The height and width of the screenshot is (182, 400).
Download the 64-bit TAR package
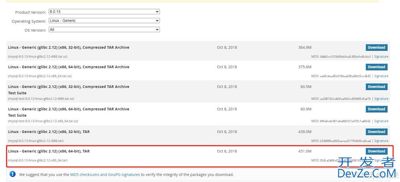376,151
